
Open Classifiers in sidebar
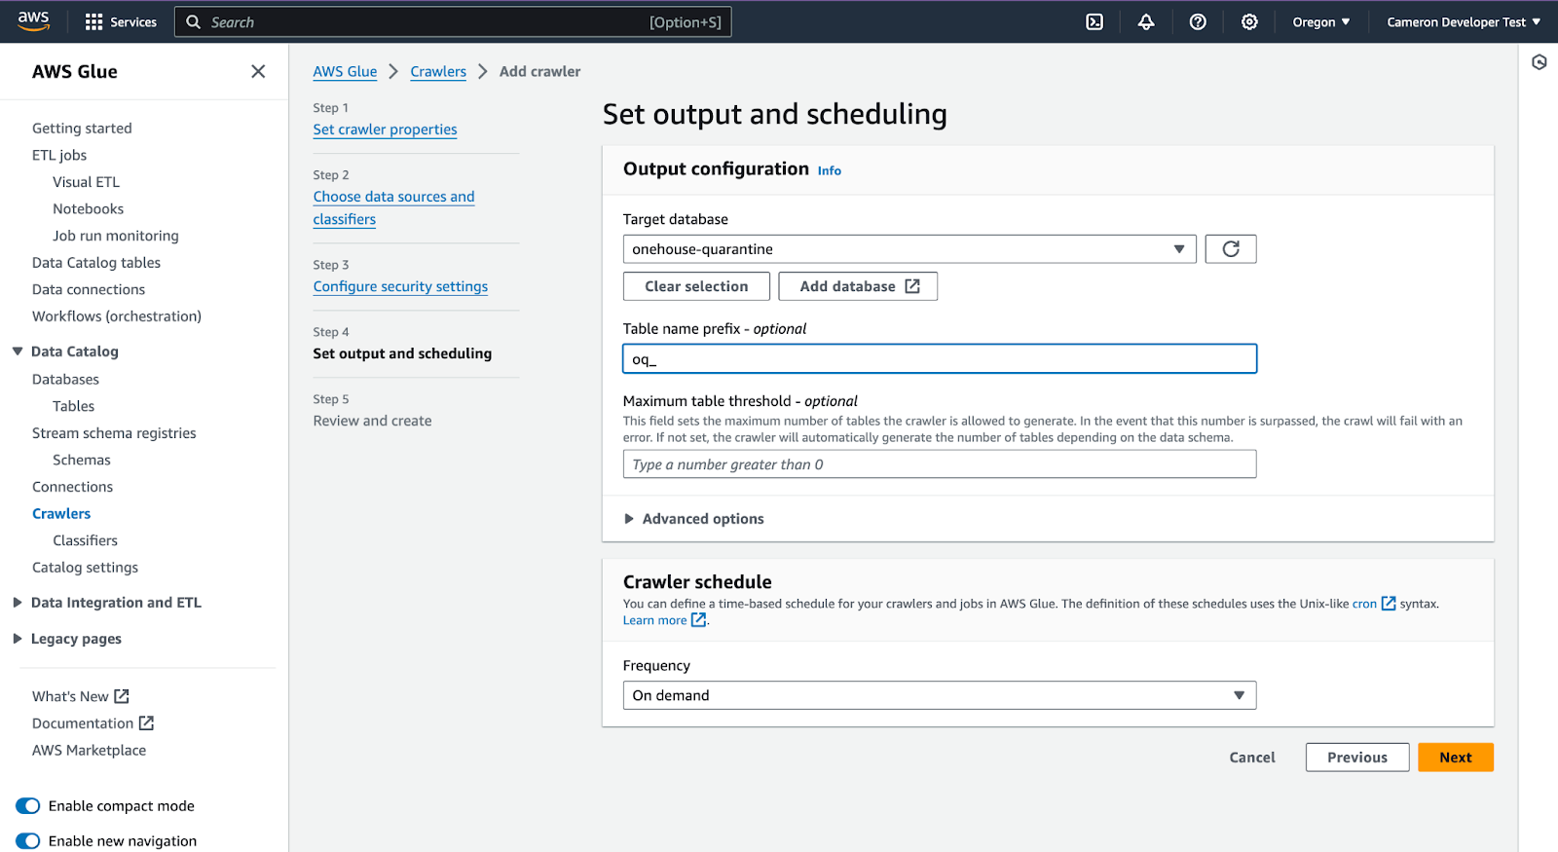86,540
